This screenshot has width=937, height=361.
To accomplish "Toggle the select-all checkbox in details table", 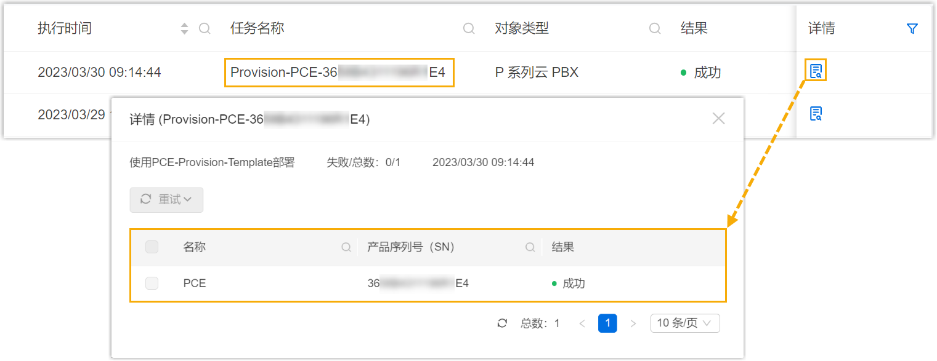I will (x=152, y=247).
